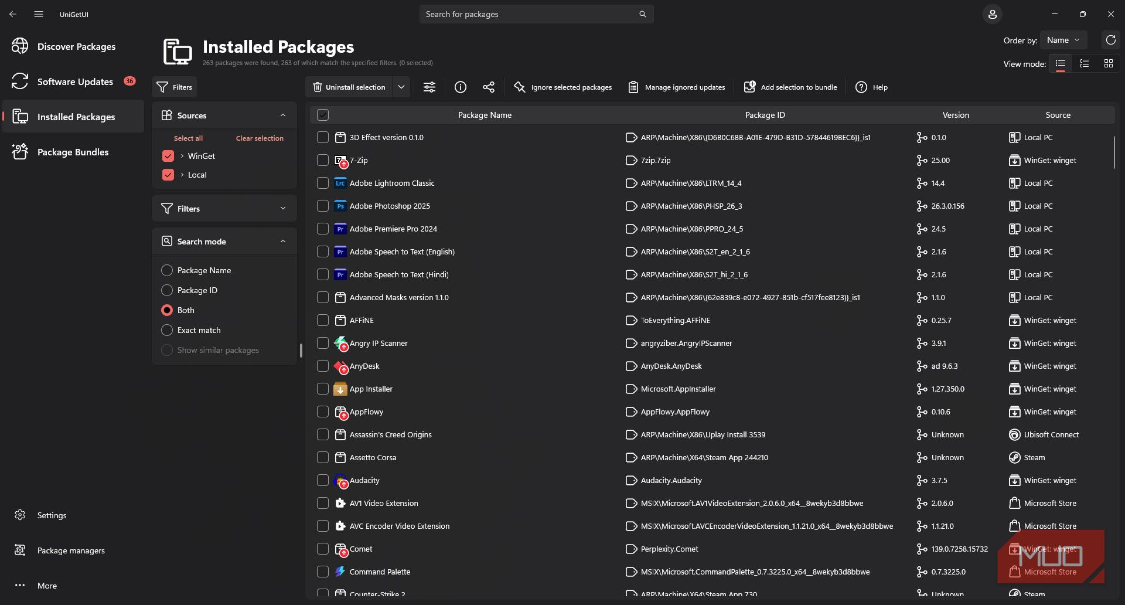Select Exact match search mode
Viewport: 1125px width, 605px height.
click(167, 330)
